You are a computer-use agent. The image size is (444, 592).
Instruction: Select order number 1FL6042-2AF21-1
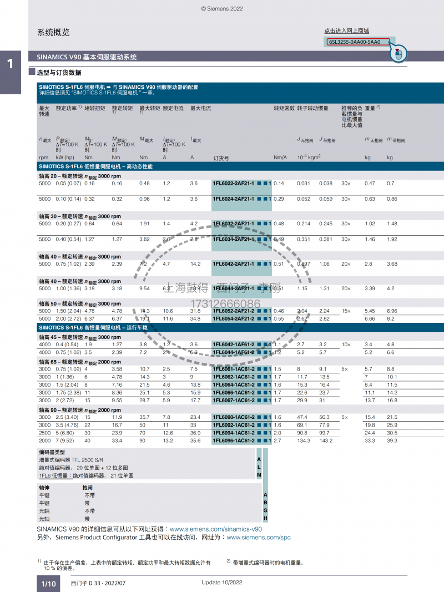[x=234, y=264]
